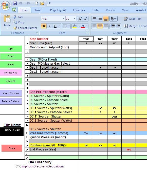Screen dimensions: 147x173
Task: Click the Format Painter brush icon
Action: point(15,28)
